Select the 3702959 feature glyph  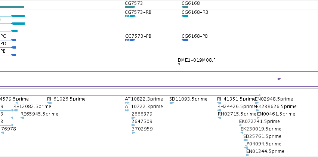(133, 133)
